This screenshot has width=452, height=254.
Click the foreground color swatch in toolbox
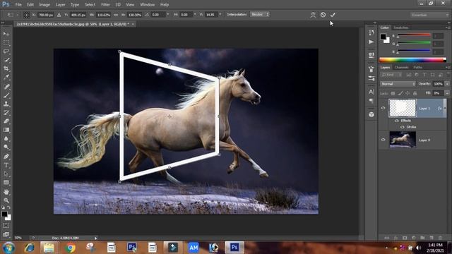click(x=4, y=214)
